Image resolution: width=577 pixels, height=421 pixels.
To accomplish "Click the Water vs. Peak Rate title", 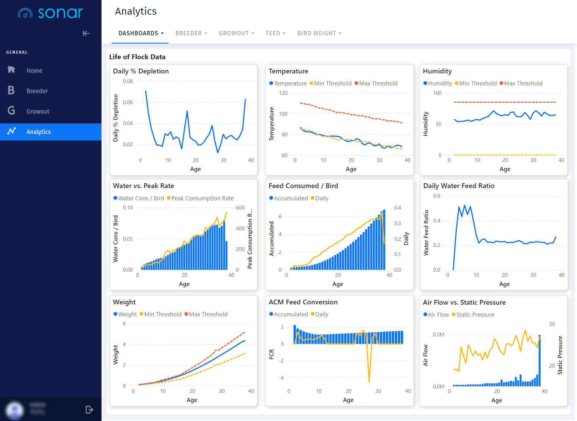I will coord(143,186).
